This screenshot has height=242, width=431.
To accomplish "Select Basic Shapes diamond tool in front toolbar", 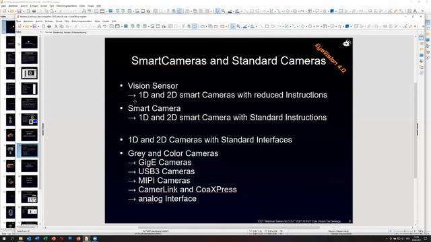I will click(x=303, y=26).
